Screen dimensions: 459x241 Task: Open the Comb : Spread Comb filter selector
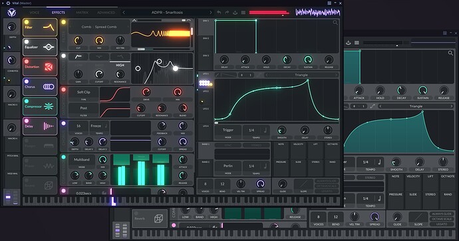[99, 27]
